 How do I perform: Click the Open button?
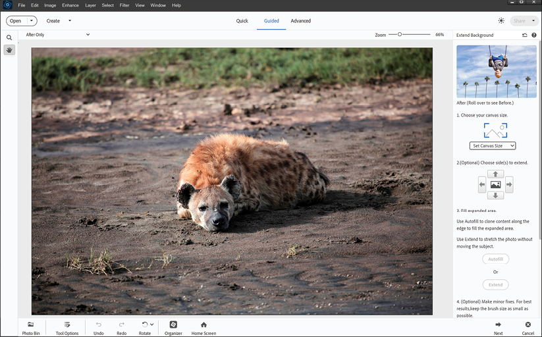tap(16, 21)
